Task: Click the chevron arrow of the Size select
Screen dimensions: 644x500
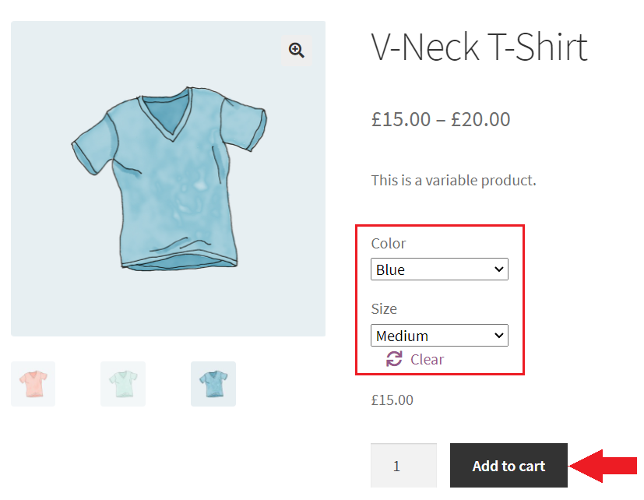Action: coord(499,336)
